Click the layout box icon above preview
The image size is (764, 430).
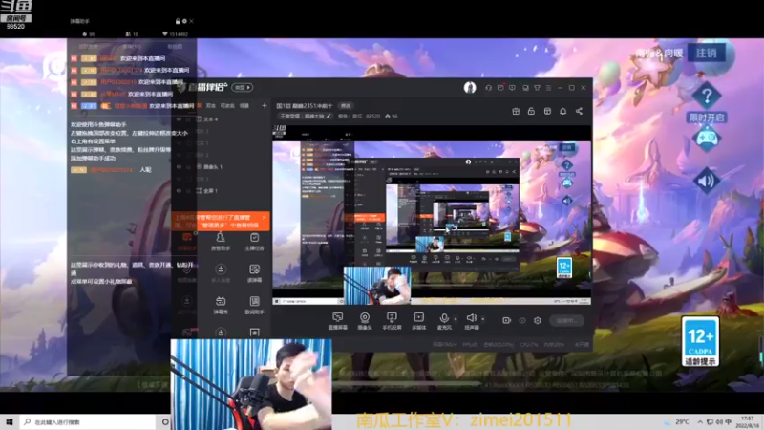(x=547, y=111)
